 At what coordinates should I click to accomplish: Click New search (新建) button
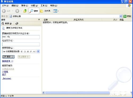[x=7, y=24]
